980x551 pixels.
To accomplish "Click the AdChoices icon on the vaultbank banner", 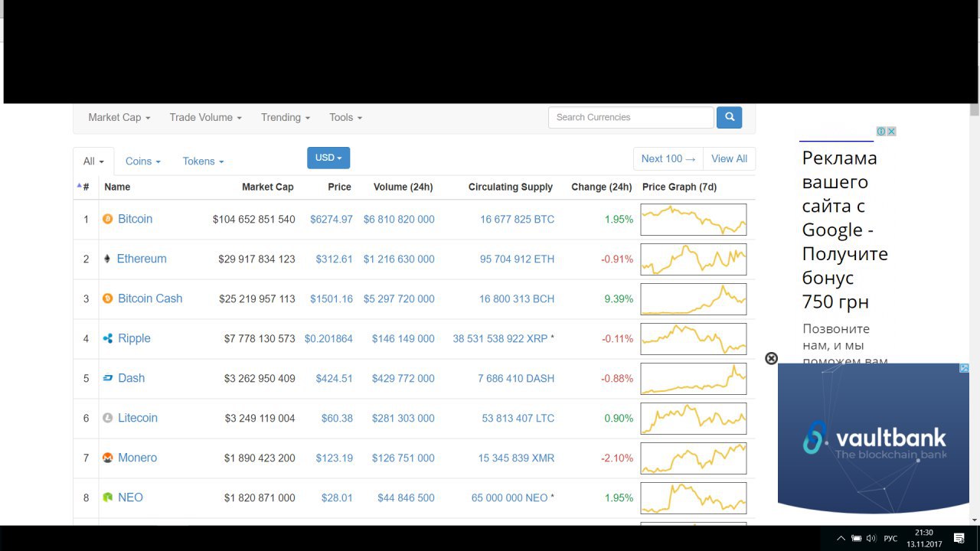I will [965, 368].
